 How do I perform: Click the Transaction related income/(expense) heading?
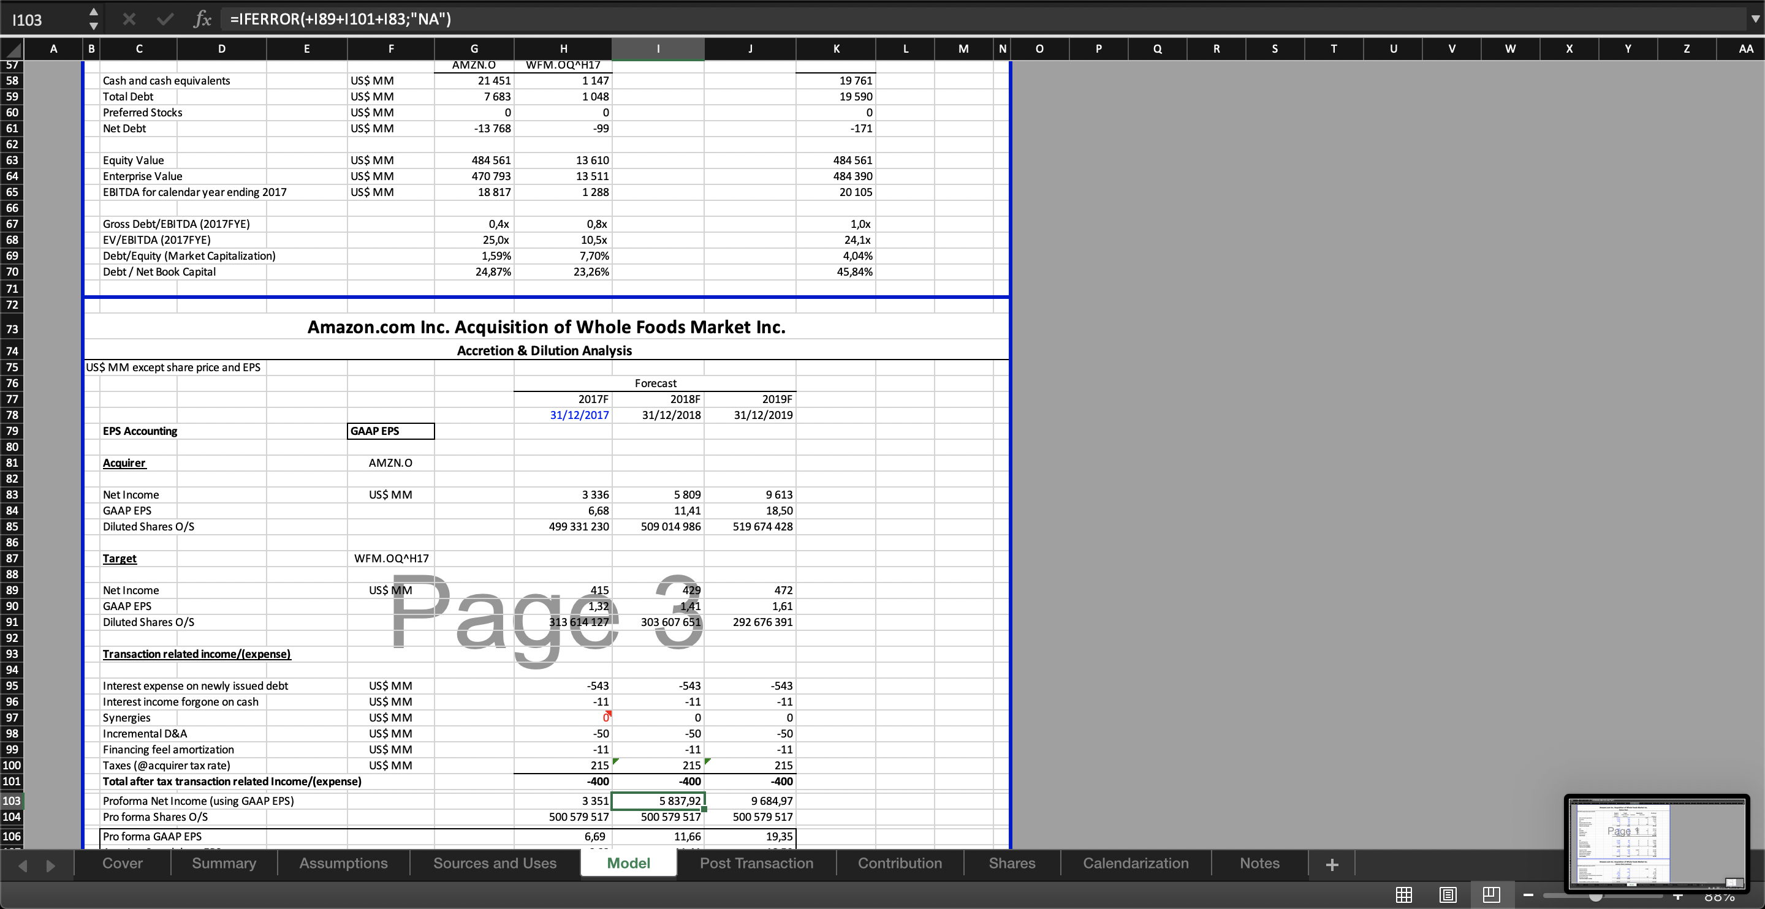[x=197, y=654]
